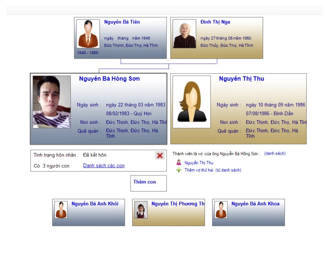Screen dimensions: 323x254
Task: Click text '07/08/1986 - Bính Dần'
Action: point(270,113)
